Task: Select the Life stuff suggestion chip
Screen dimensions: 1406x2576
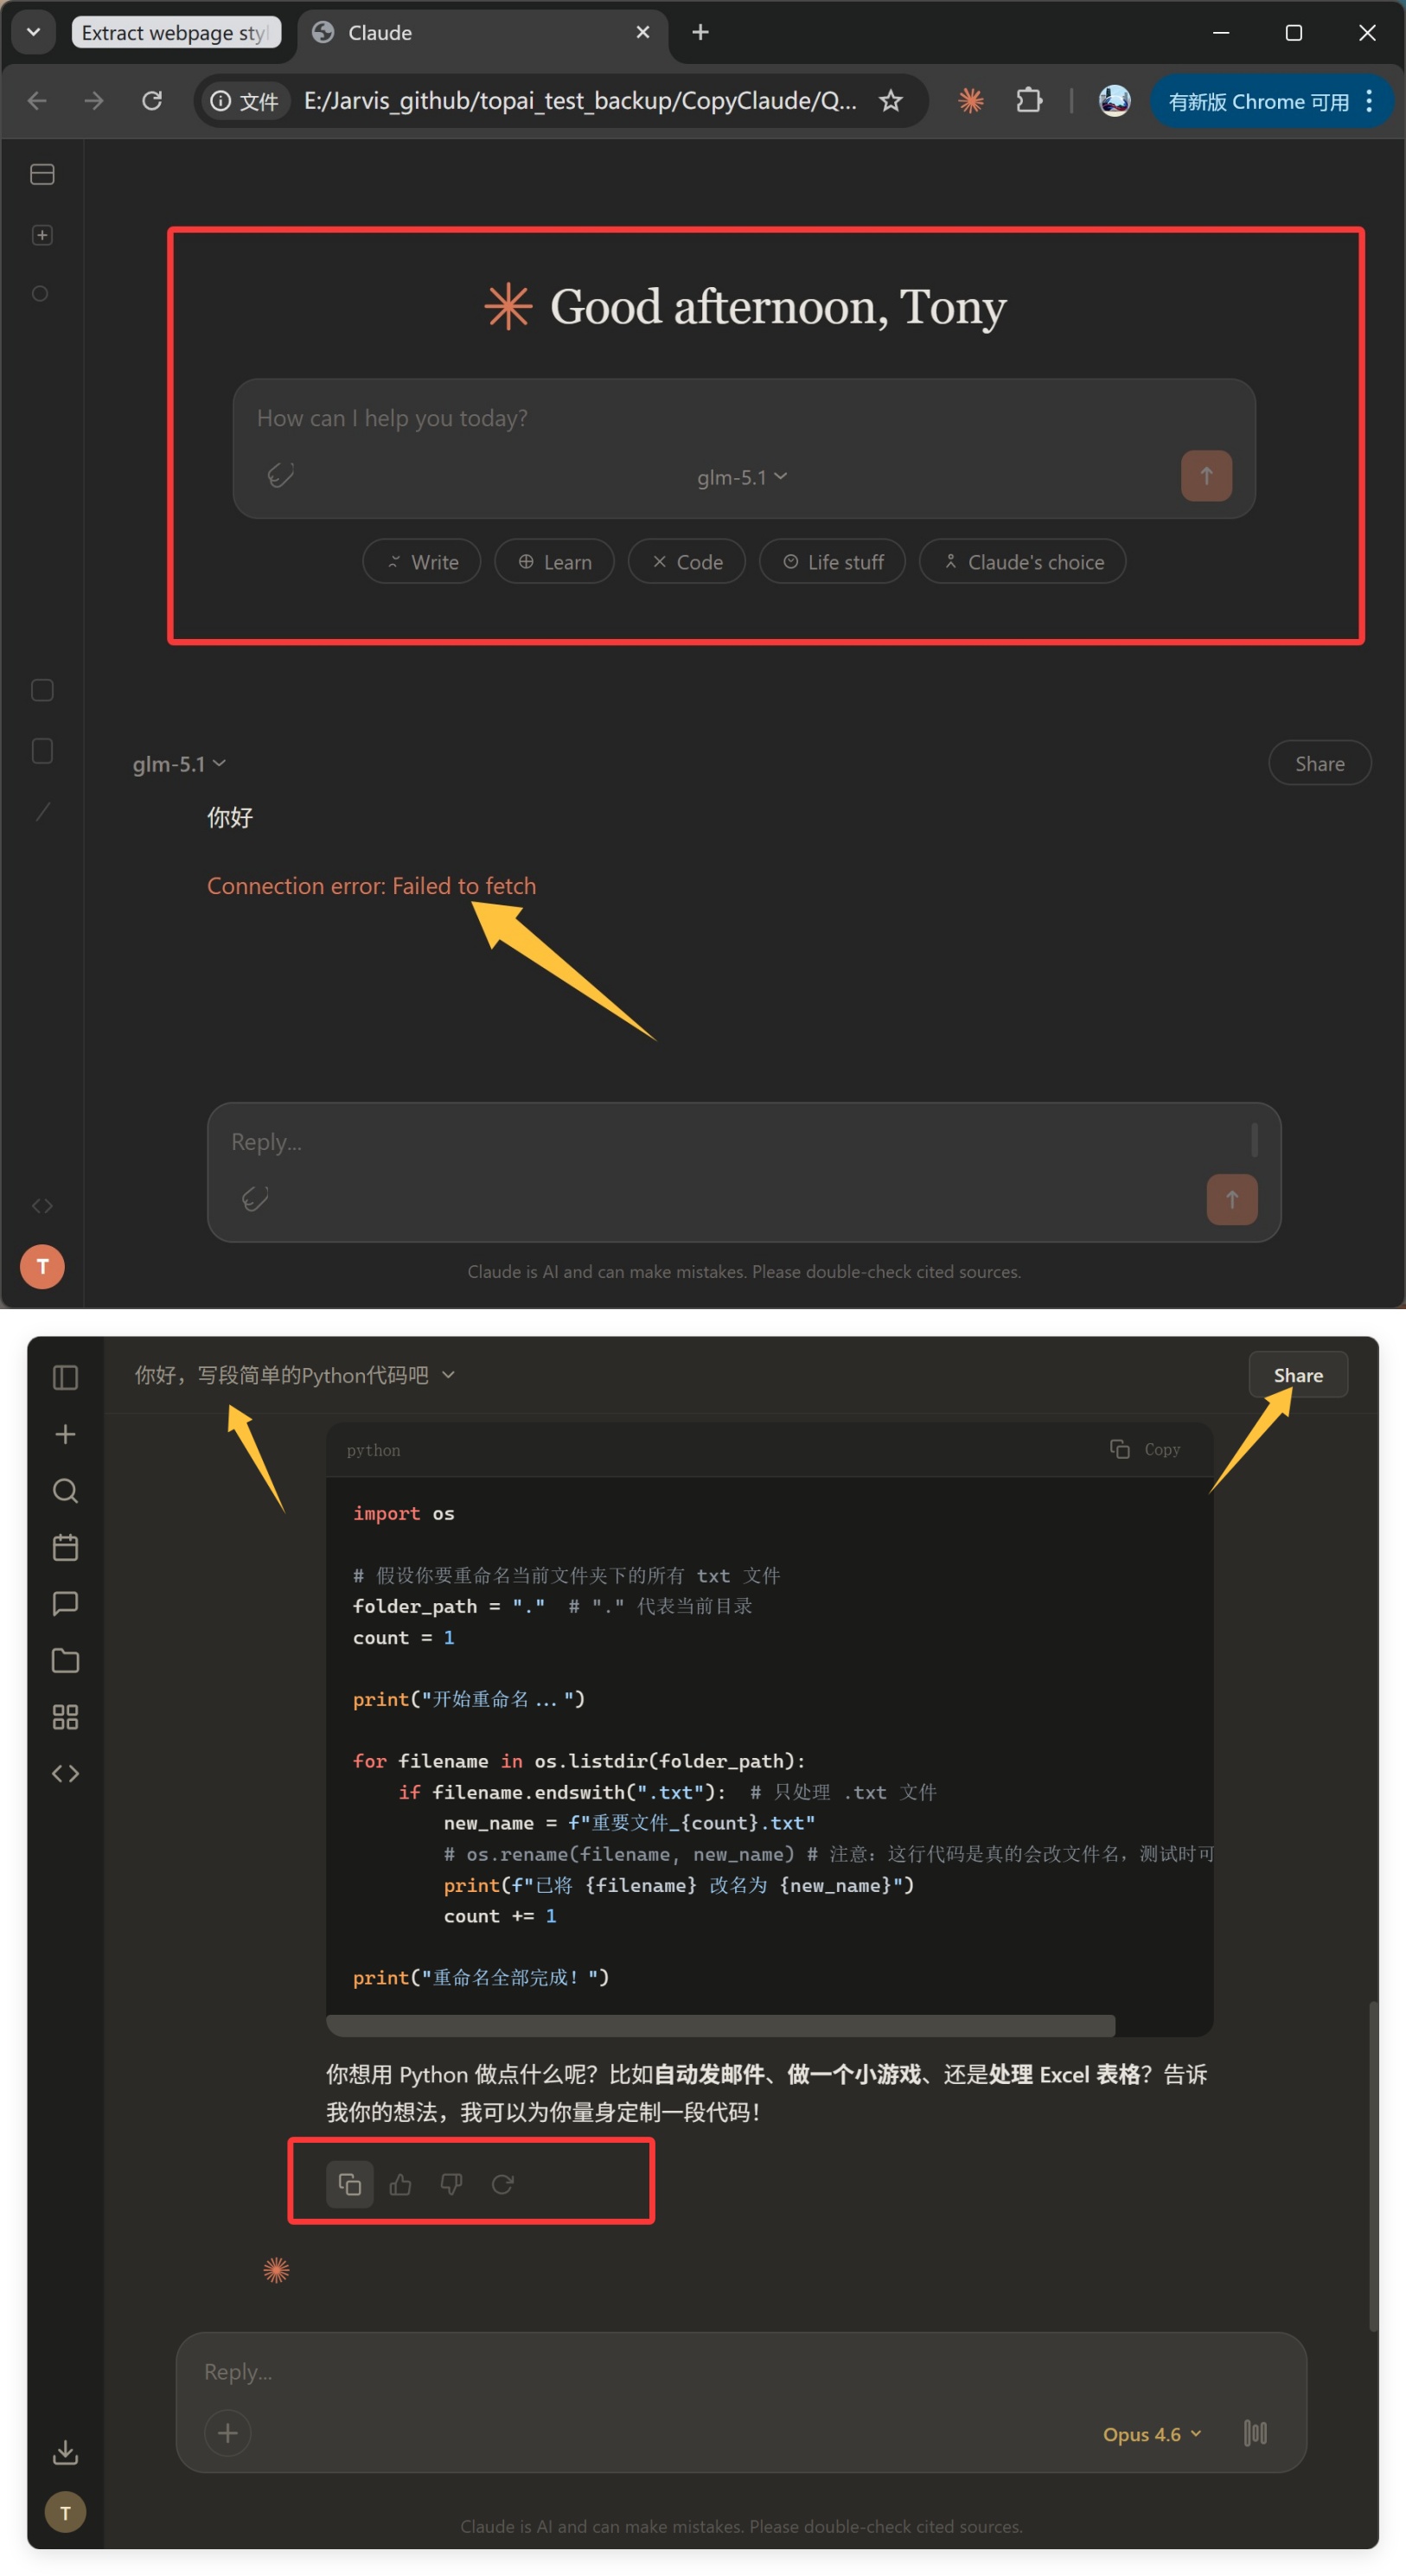Action: tap(832, 562)
